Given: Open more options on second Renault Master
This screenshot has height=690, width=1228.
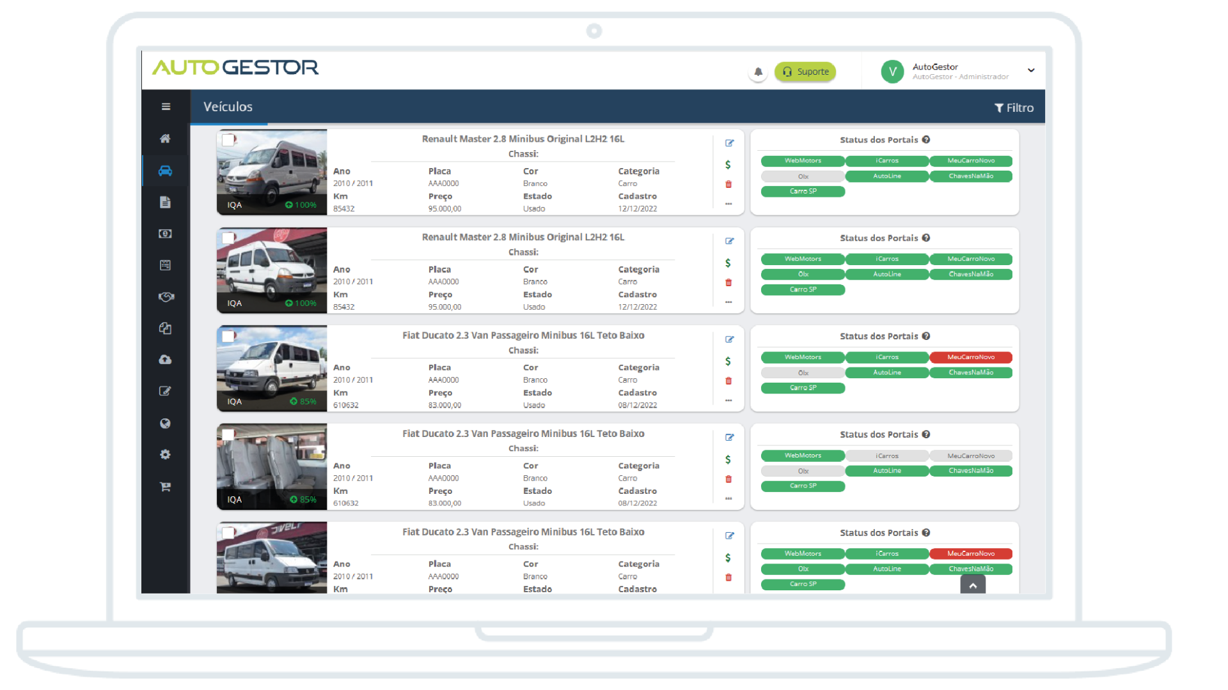Looking at the screenshot, I should (x=728, y=303).
